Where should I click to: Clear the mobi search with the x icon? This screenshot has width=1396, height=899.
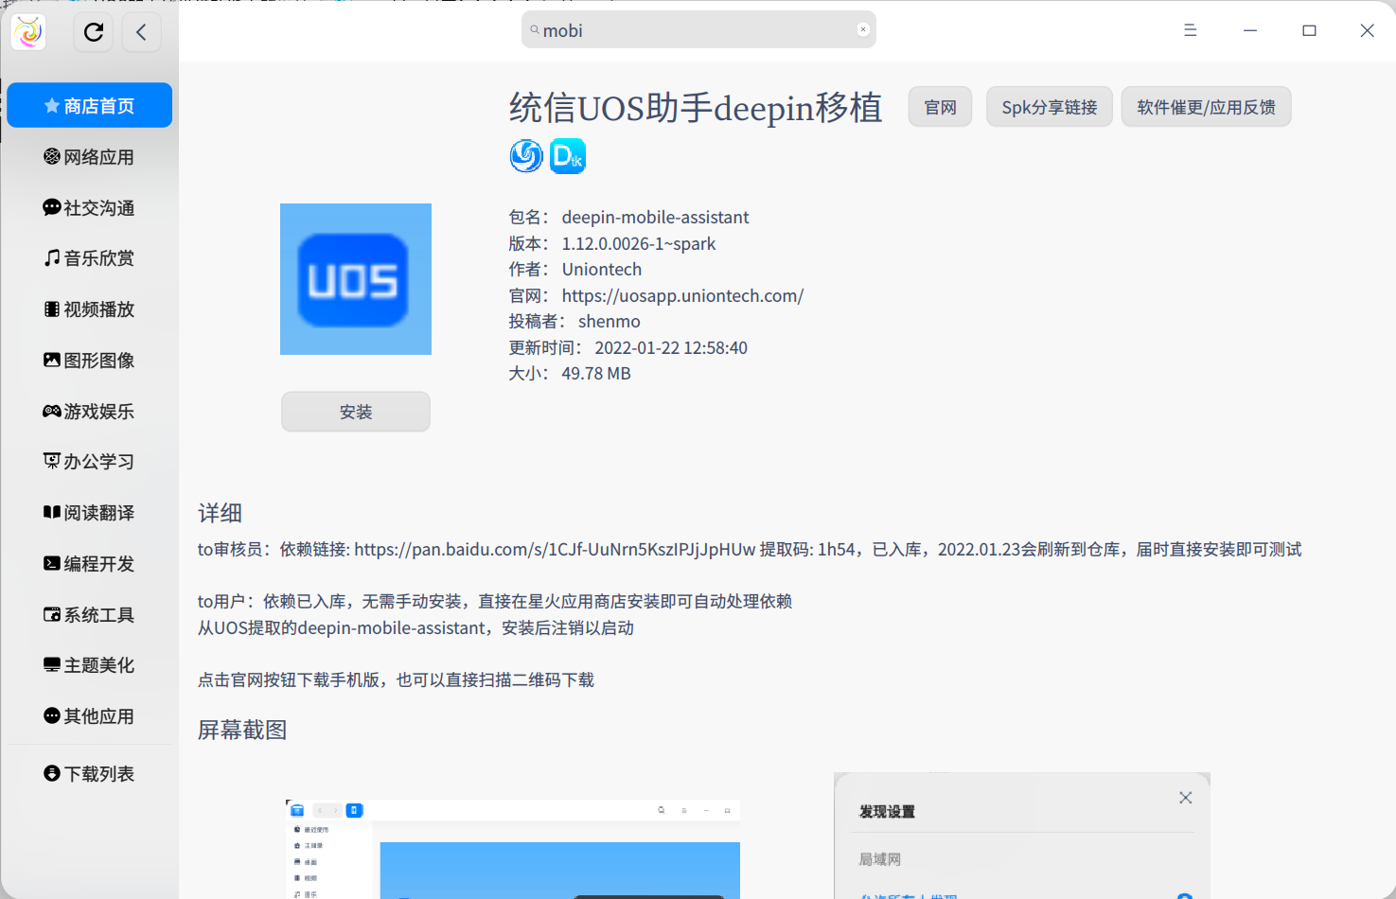[862, 28]
